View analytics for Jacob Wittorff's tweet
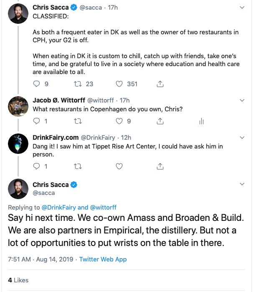 [x=201, y=121]
